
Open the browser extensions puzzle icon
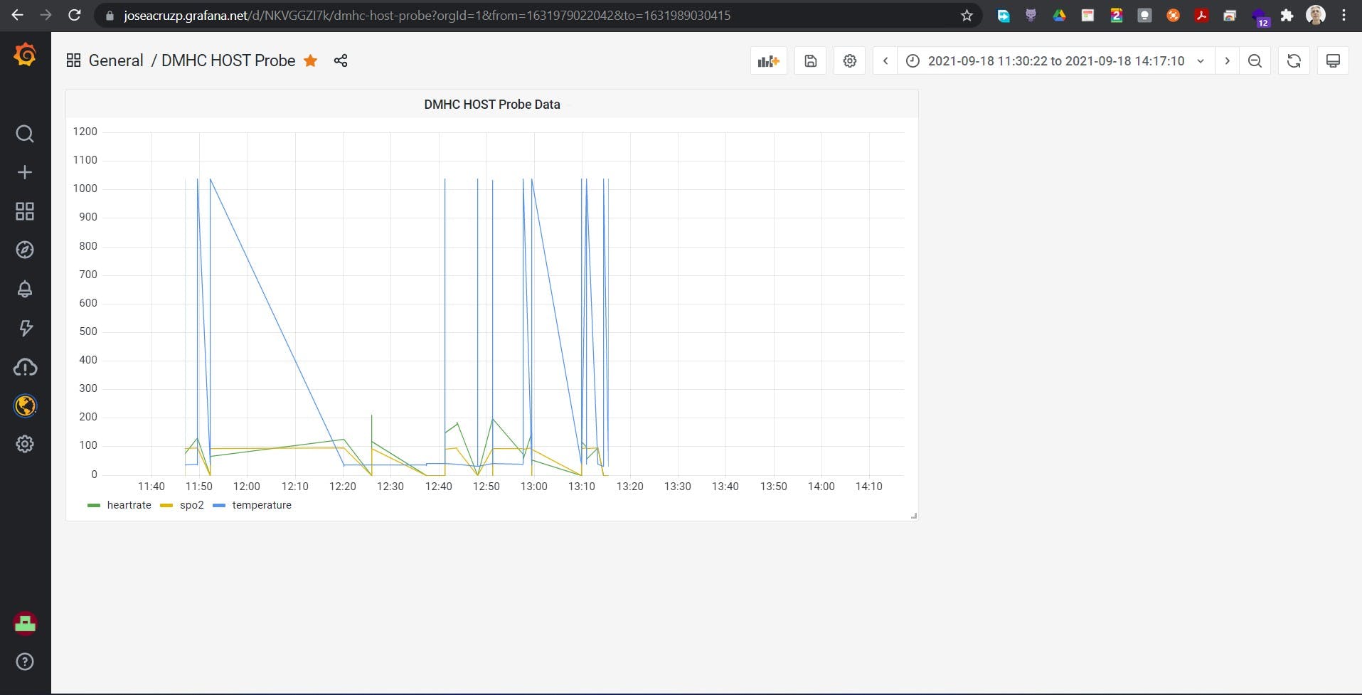(1287, 16)
